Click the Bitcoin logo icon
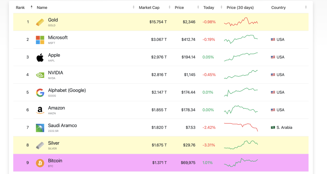Screen dimensions: 327x174 click(40, 163)
